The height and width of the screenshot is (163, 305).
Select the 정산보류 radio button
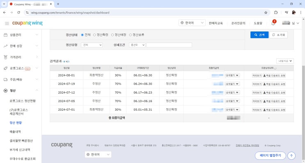coord(131,35)
